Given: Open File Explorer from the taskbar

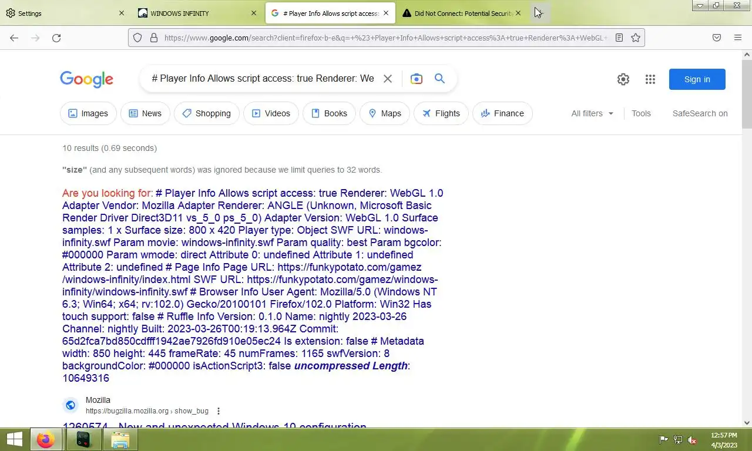Looking at the screenshot, I should pyautogui.click(x=120, y=440).
